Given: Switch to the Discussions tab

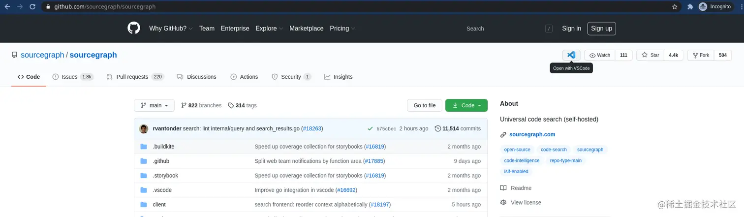Looking at the screenshot, I should pyautogui.click(x=196, y=77).
